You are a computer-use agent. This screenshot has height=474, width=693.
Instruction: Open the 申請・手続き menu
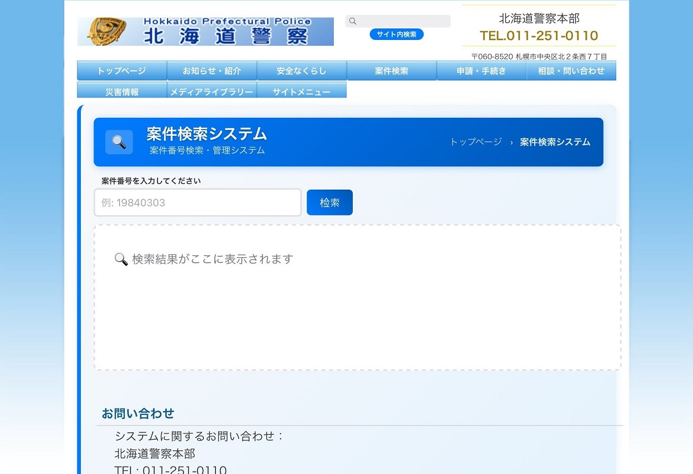pos(482,71)
